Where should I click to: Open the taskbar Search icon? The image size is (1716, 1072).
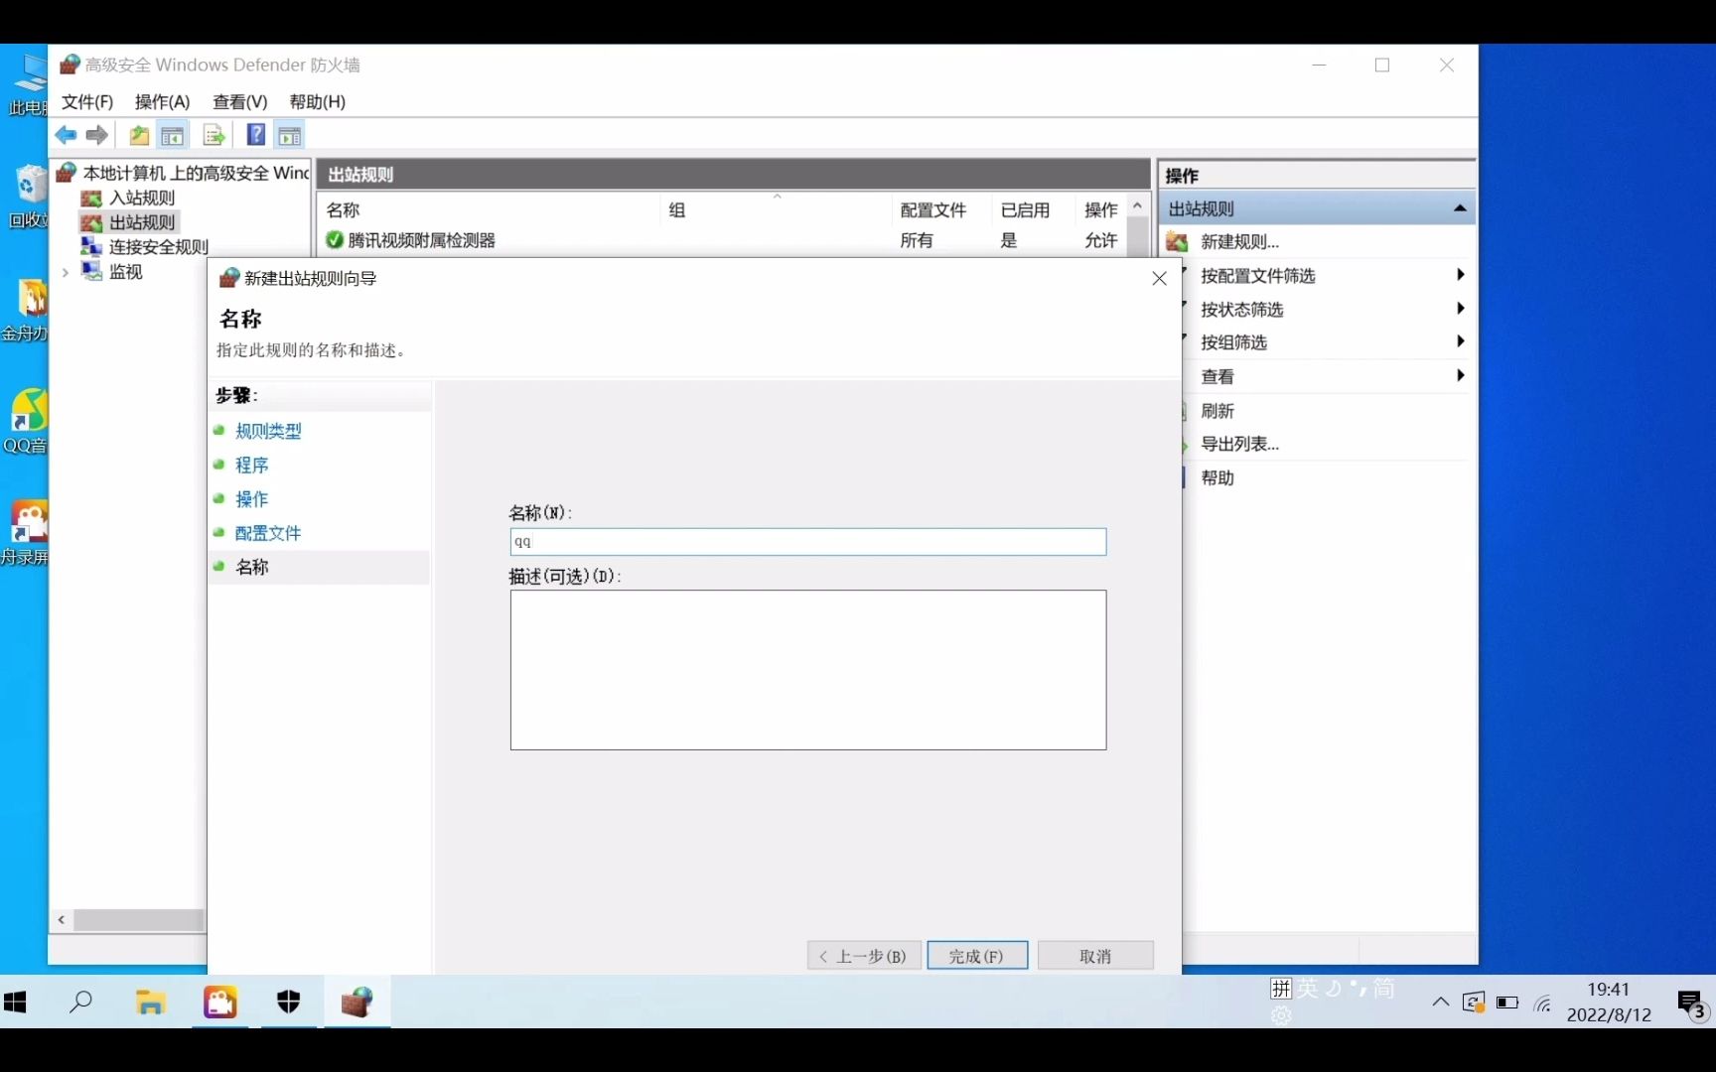tap(80, 1002)
